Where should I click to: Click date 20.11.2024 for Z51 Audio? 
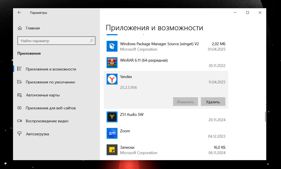[x=217, y=120]
